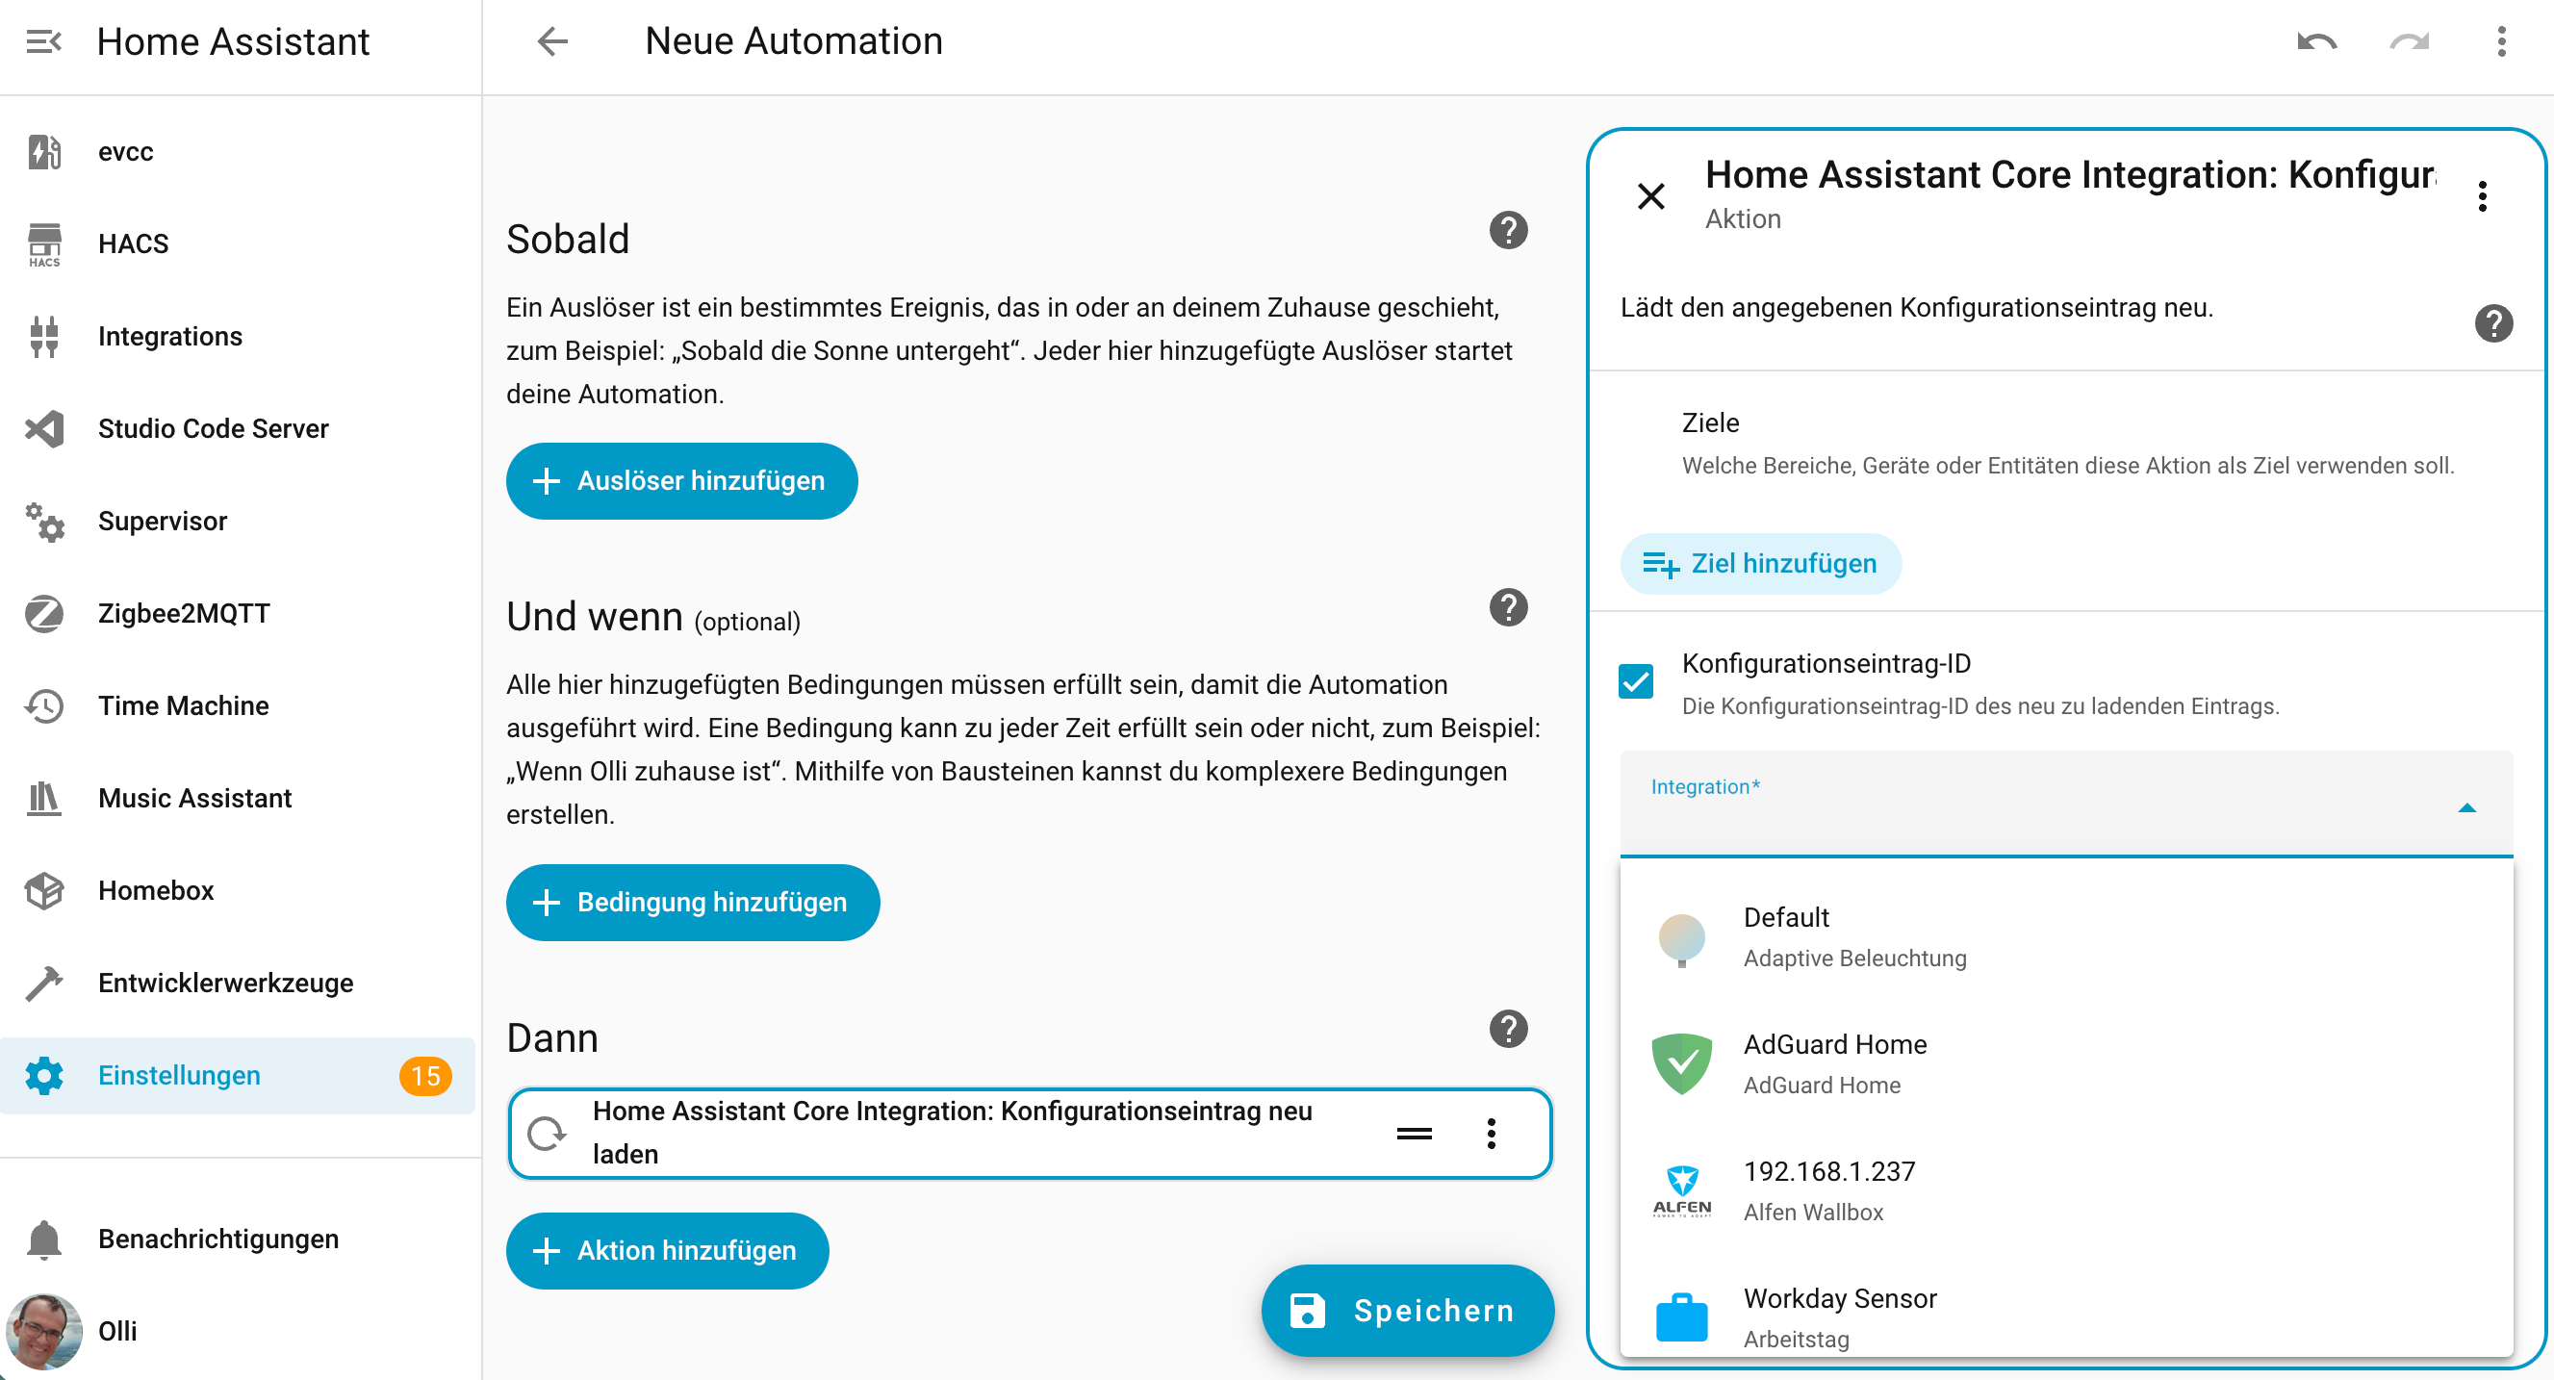
Task: Open HACS from the sidebar
Action: (133, 243)
